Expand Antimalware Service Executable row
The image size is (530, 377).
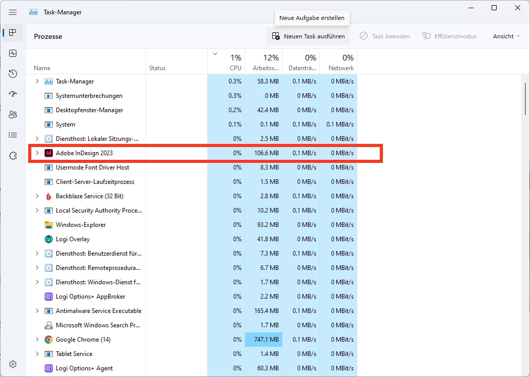coord(37,311)
